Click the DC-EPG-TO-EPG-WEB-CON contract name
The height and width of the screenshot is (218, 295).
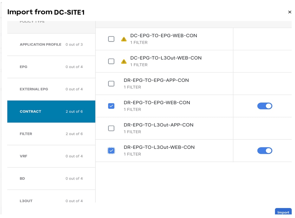[x=163, y=36]
